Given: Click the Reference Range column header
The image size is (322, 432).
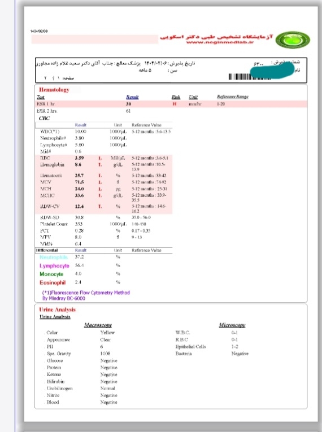Looking at the screenshot, I should click(x=233, y=97).
